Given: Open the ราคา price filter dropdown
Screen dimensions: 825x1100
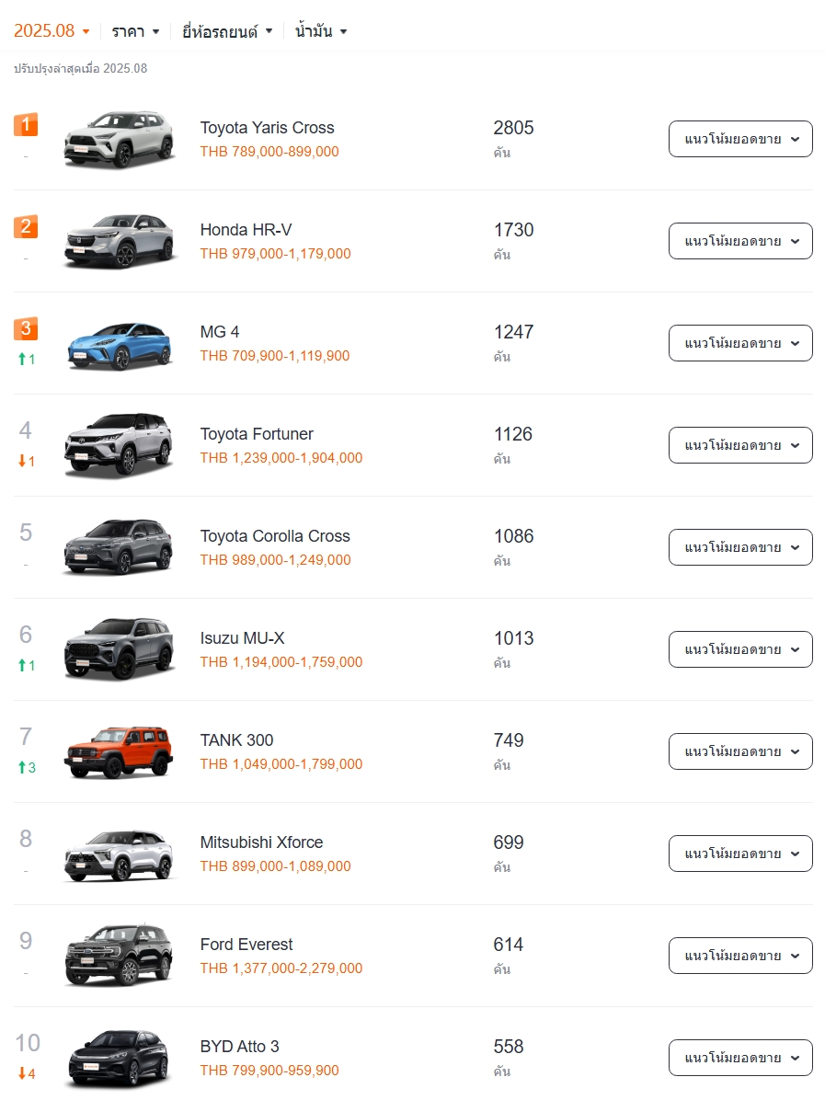Looking at the screenshot, I should [135, 31].
